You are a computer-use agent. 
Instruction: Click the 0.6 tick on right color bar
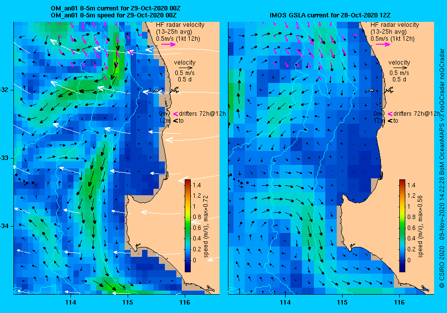411,228
